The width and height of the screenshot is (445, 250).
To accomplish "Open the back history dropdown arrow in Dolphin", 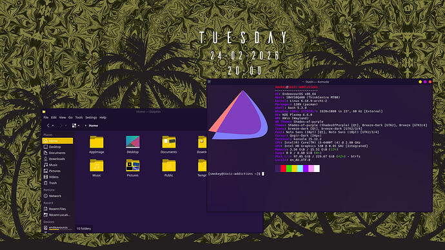I will click(53, 126).
